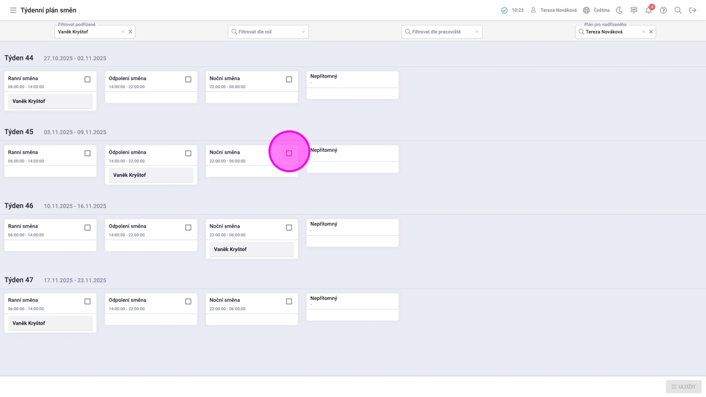The height and width of the screenshot is (397, 706).
Task: Expand the Filtrovat podřízené dropdown
Action: tap(123, 32)
